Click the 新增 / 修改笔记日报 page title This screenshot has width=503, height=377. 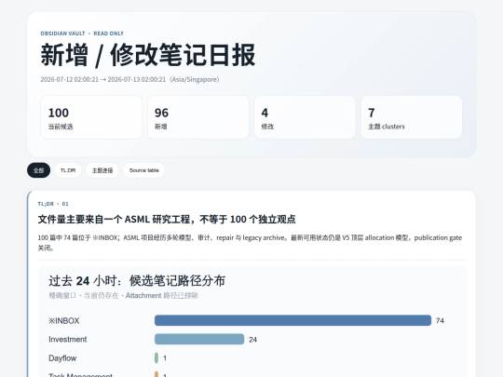tap(148, 55)
